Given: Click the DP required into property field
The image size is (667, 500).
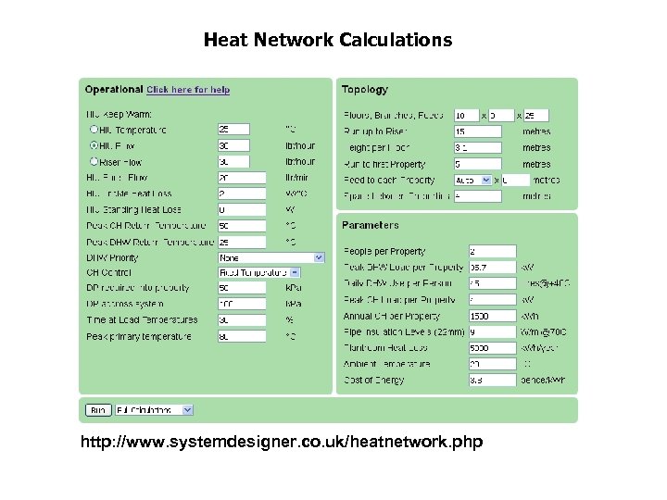Looking at the screenshot, I should pyautogui.click(x=242, y=288).
